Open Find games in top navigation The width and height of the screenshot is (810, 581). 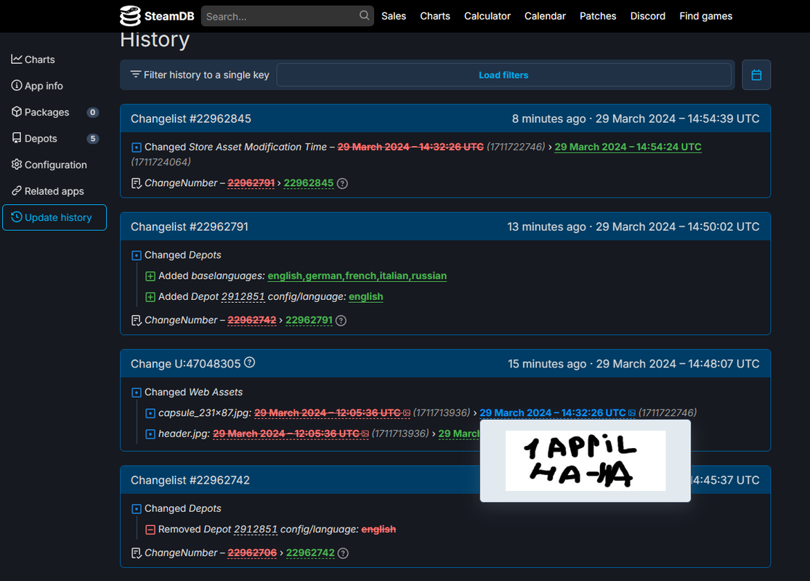coord(705,16)
